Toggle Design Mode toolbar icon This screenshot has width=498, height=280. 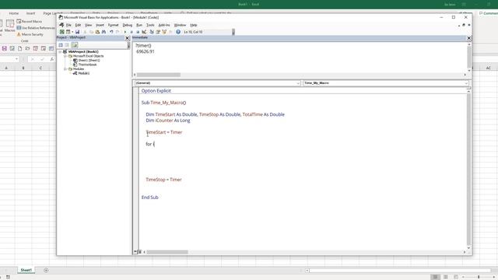[144, 32]
